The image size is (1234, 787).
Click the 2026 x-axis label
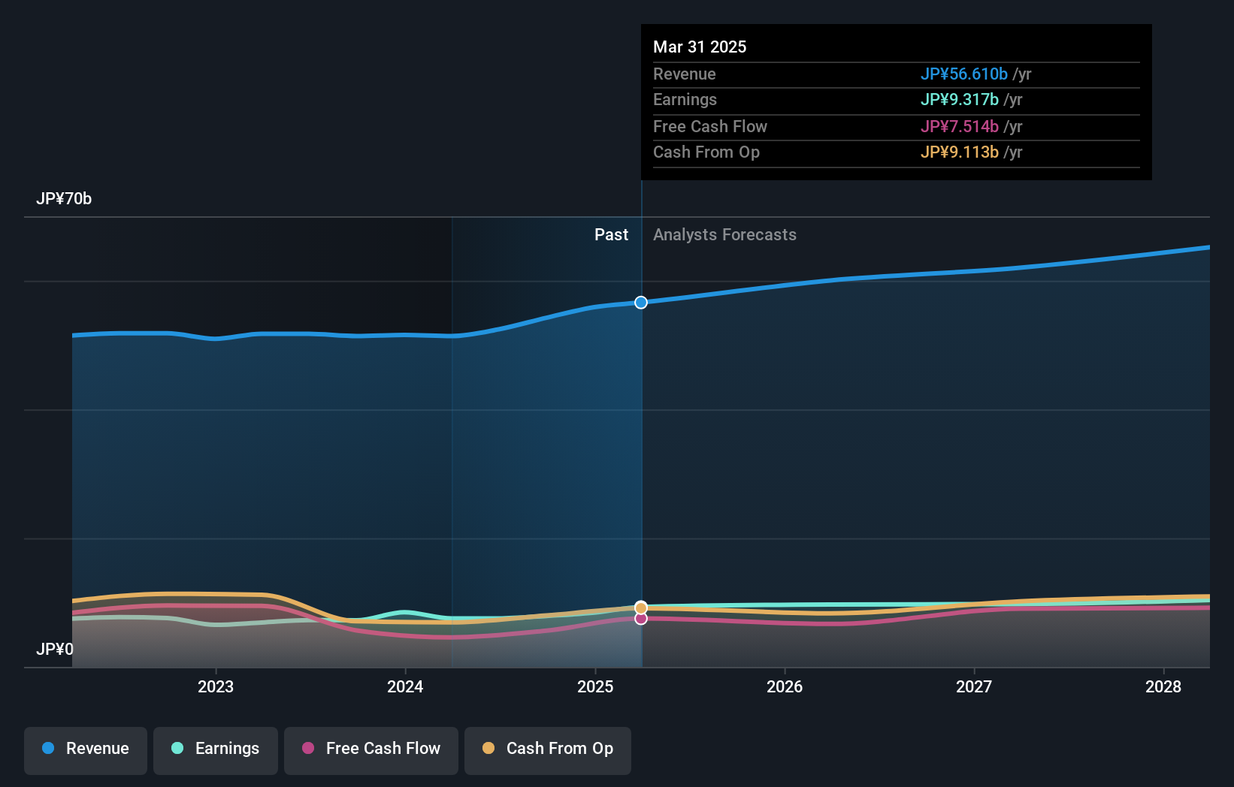click(x=785, y=686)
